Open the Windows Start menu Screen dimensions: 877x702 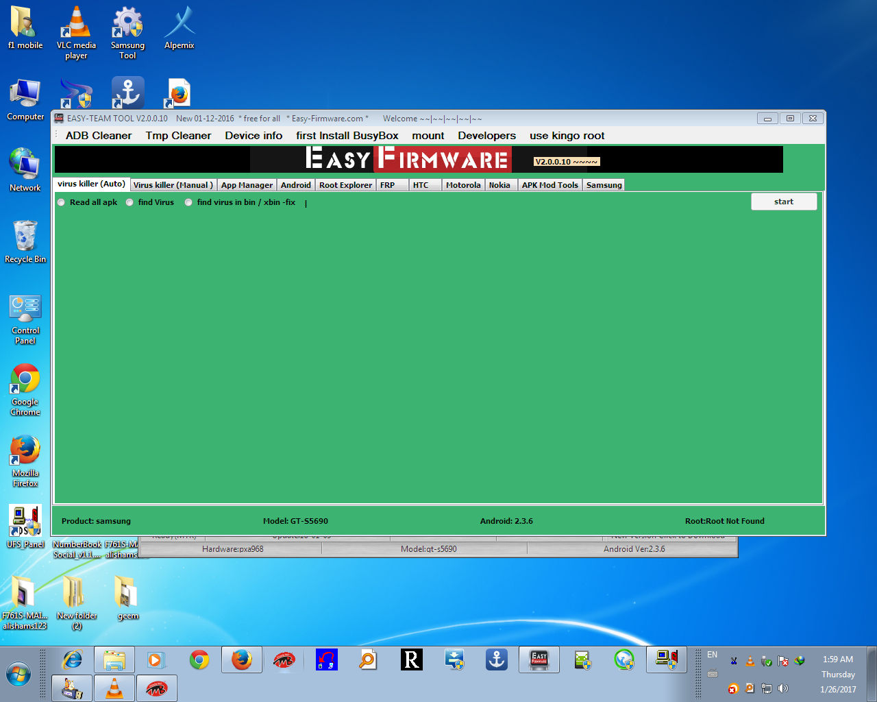[19, 675]
